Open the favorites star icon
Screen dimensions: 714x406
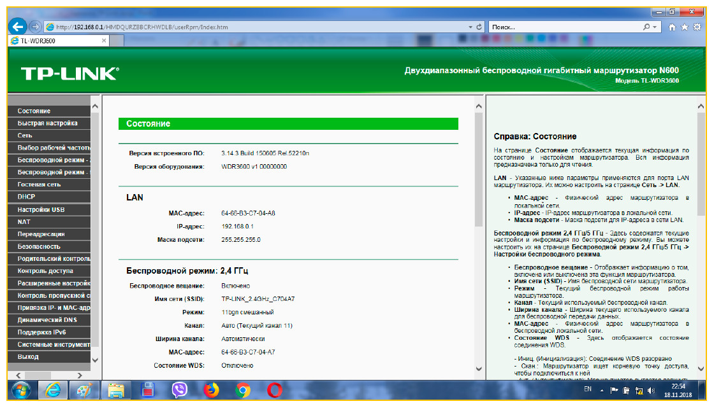[685, 27]
